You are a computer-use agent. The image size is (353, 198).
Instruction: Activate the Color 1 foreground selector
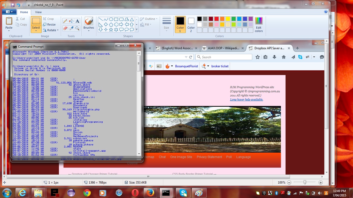pos(180,24)
